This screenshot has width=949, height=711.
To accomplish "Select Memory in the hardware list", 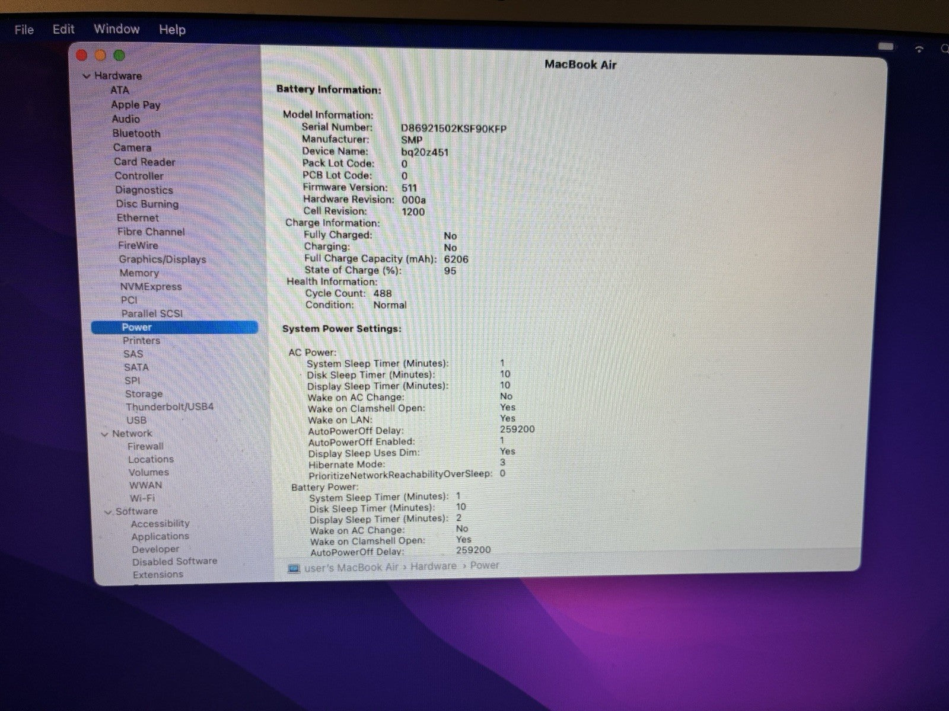I will click(139, 273).
